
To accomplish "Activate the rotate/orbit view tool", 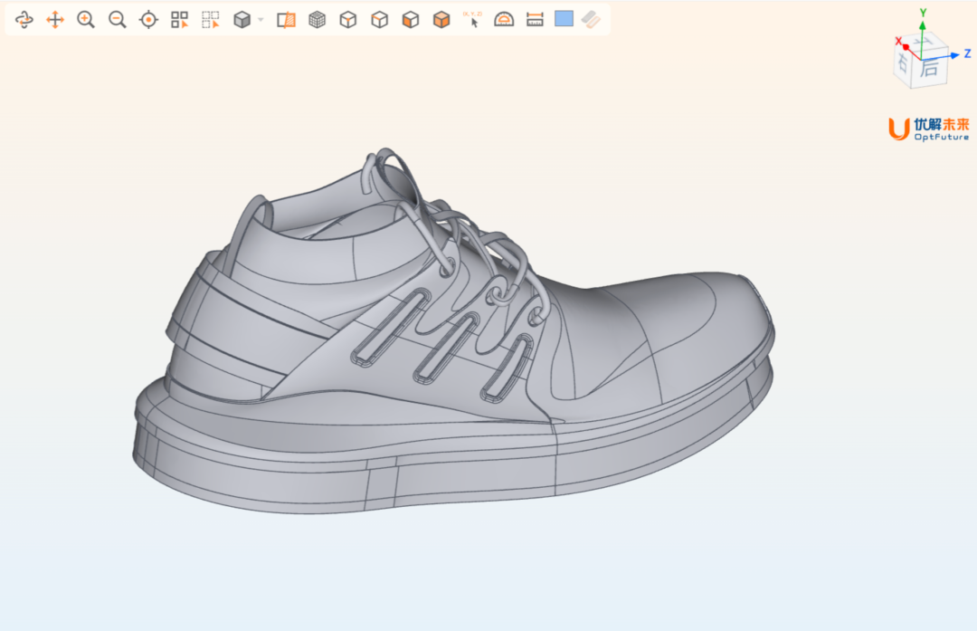I will pos(24,20).
